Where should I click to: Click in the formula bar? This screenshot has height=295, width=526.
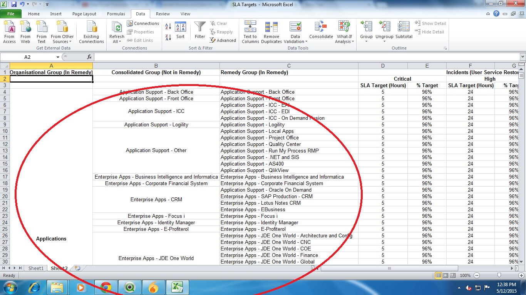[x=306, y=57]
